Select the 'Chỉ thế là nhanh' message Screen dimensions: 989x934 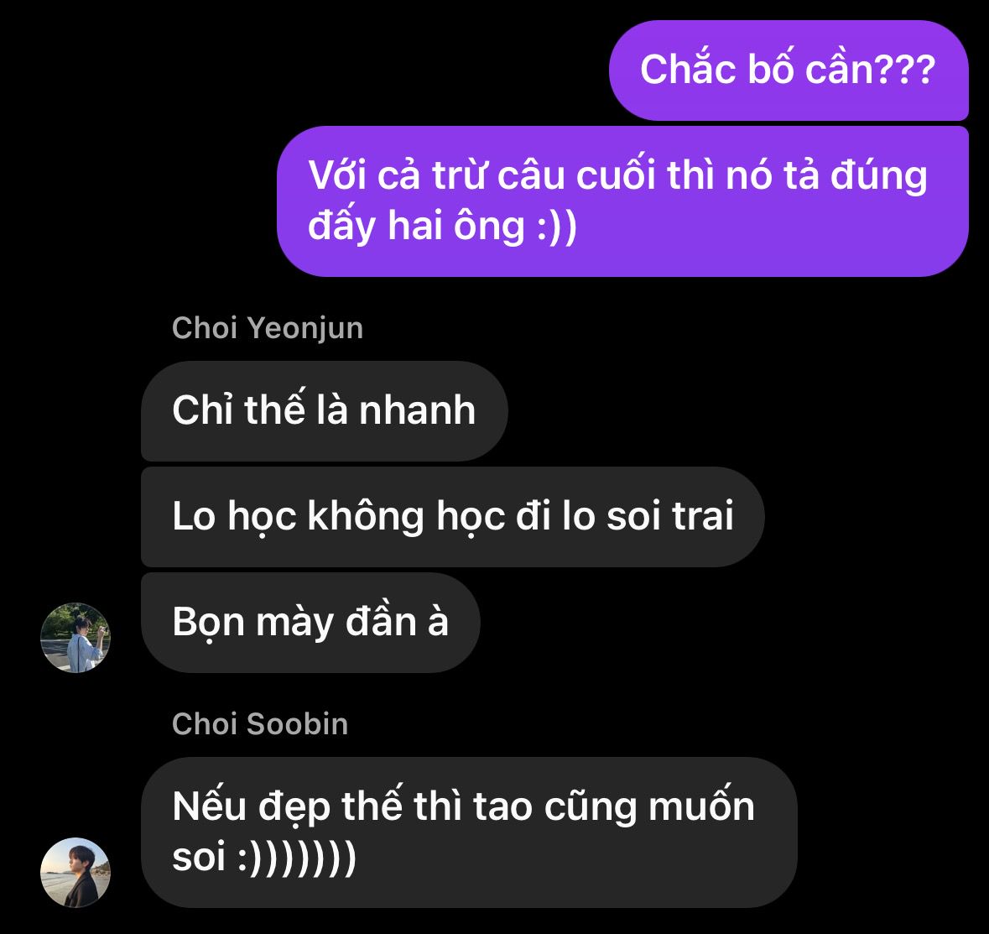[324, 411]
